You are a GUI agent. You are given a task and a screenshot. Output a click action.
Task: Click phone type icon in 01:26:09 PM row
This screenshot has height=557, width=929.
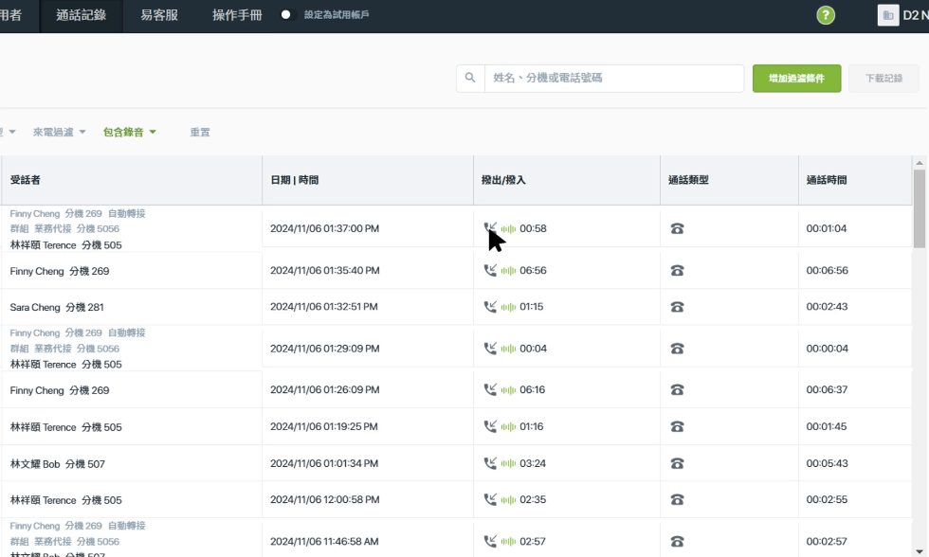click(x=677, y=390)
